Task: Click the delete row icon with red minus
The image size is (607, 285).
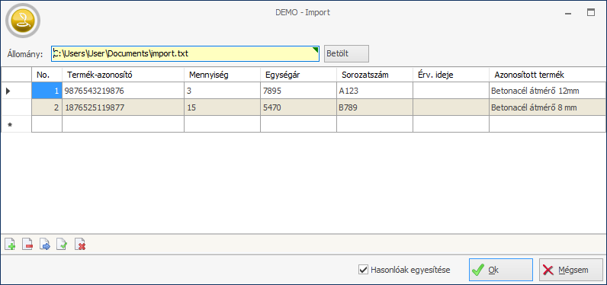Action: 27,245
